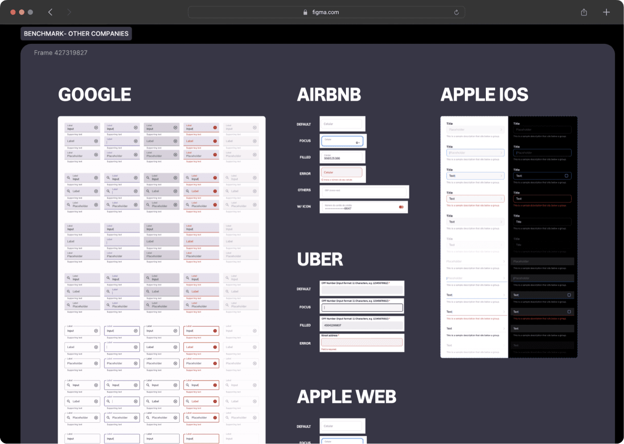624x444 pixels.
Task: Click the AIRBNB heading
Action: point(329,95)
